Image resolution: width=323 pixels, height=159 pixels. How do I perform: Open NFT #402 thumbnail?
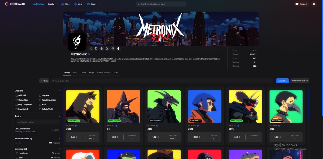point(286,107)
